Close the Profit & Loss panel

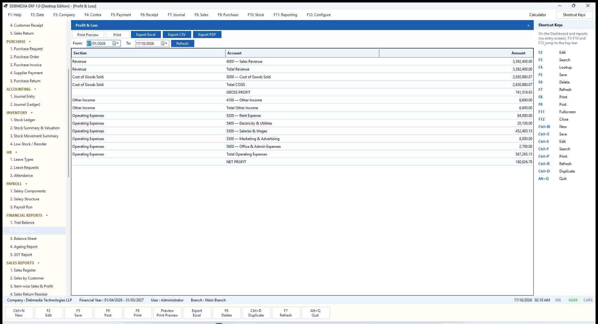click(x=528, y=25)
